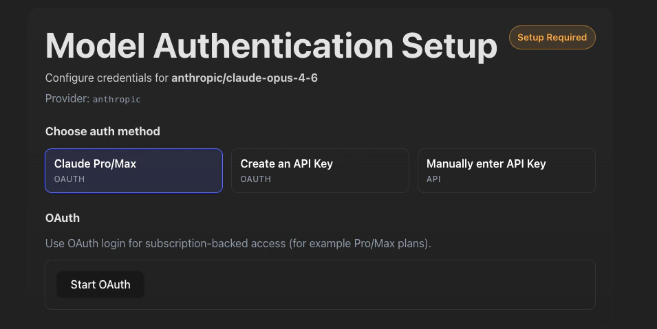657x329 pixels.
Task: Click the Choose auth method label
Action: coord(103,131)
